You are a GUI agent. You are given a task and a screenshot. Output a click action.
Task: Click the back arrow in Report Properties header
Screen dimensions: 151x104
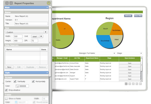(x=7, y=3)
